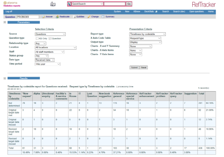
Task: Go to Open questions menu item
Action: [196, 12]
